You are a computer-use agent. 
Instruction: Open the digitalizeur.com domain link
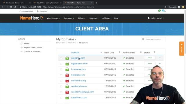tap(79, 64)
